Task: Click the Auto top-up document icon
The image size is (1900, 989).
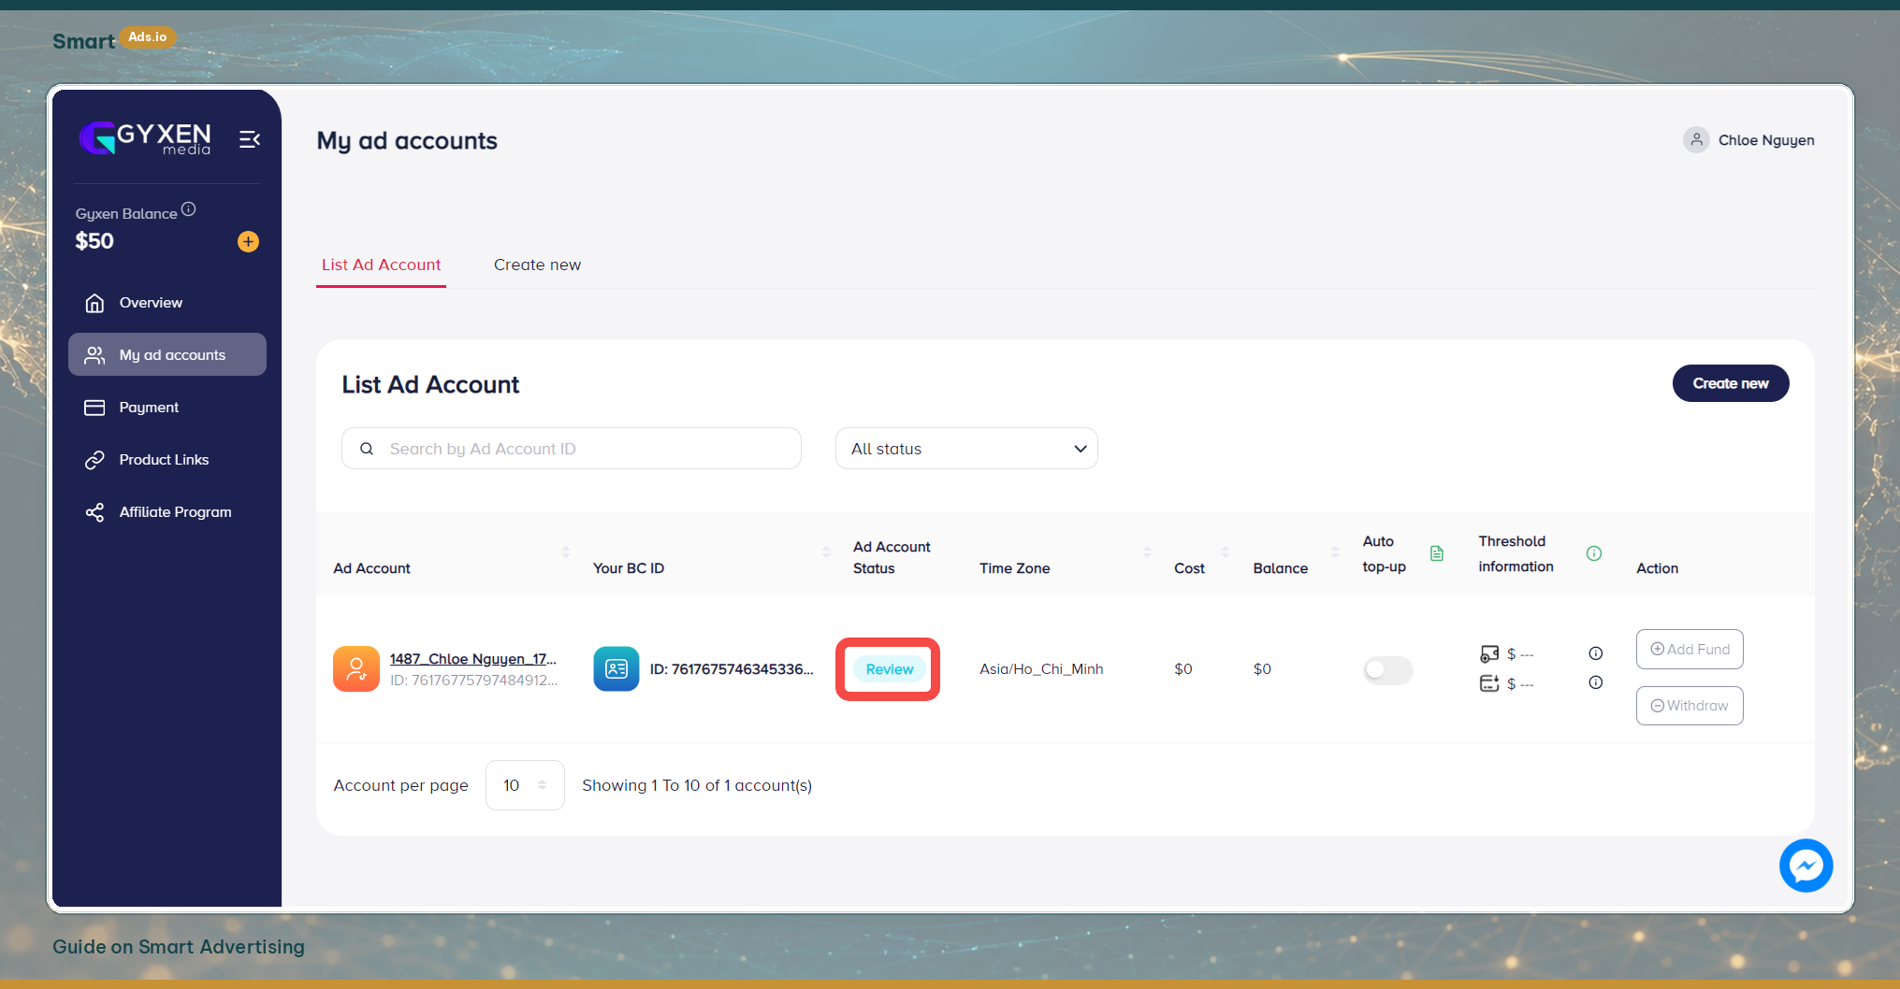Action: (x=1437, y=553)
